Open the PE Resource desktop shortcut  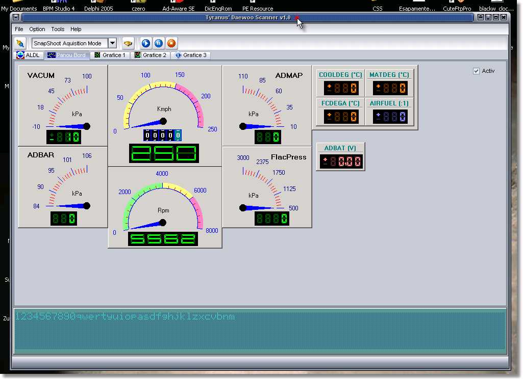tap(258, 6)
